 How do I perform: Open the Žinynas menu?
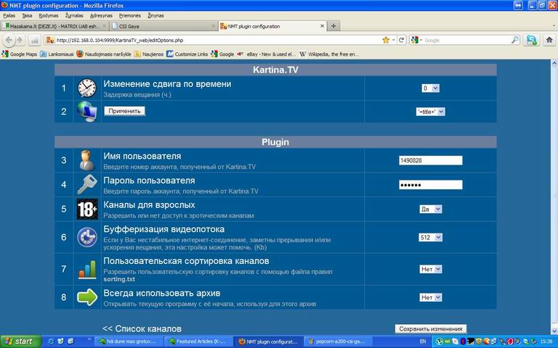pos(156,16)
